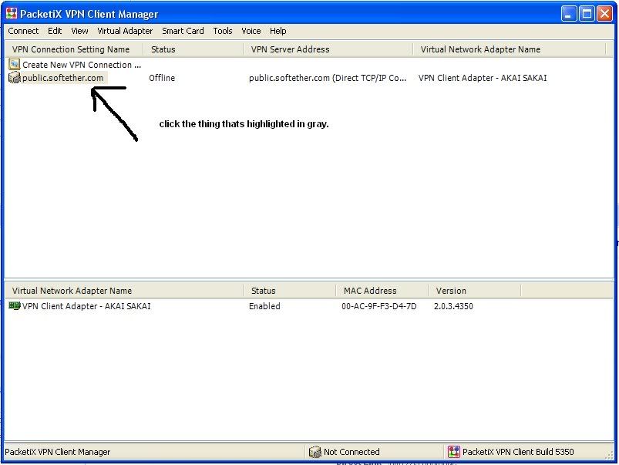Maximize the PacketiX VPN Client Manager window
The height and width of the screenshot is (465, 619).
[587, 14]
